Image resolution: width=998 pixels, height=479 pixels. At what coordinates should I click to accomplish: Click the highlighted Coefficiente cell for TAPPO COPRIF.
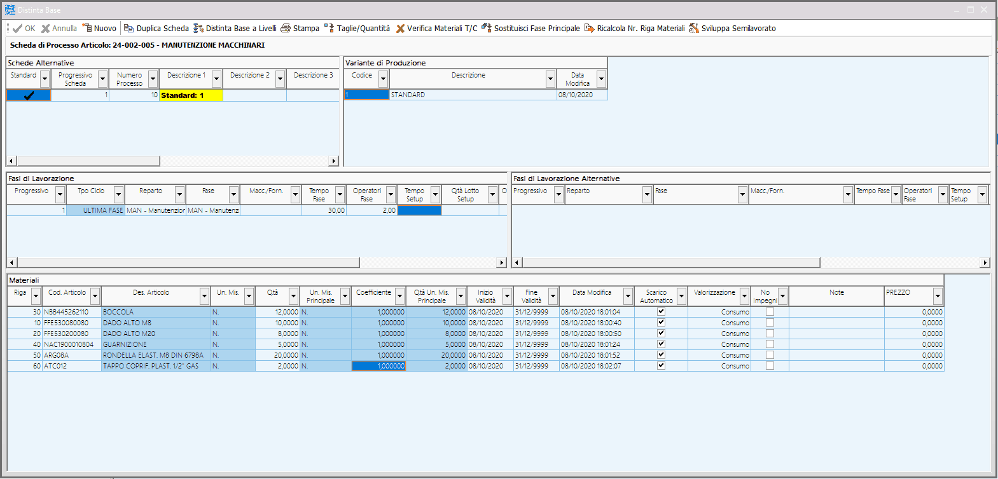click(x=378, y=366)
